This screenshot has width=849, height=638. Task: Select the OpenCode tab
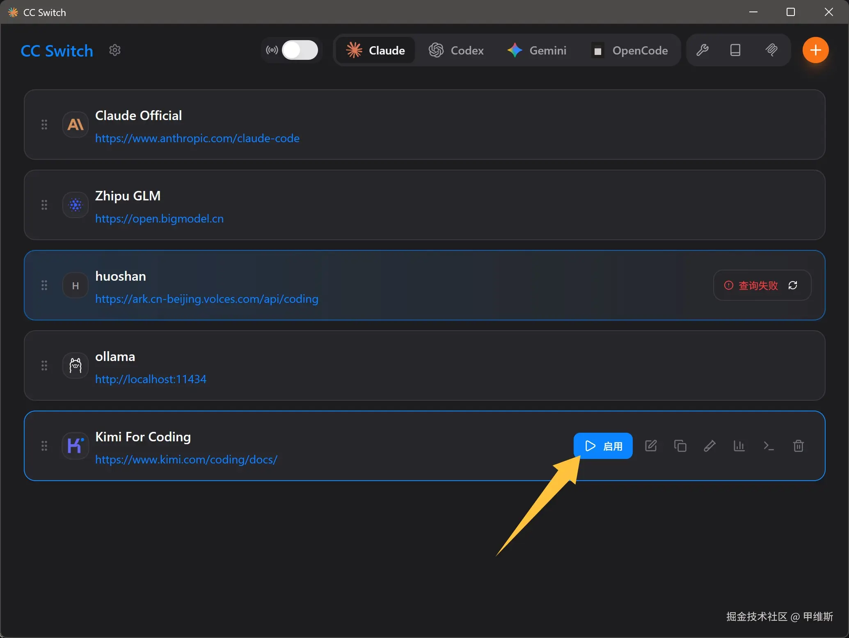[x=630, y=50]
